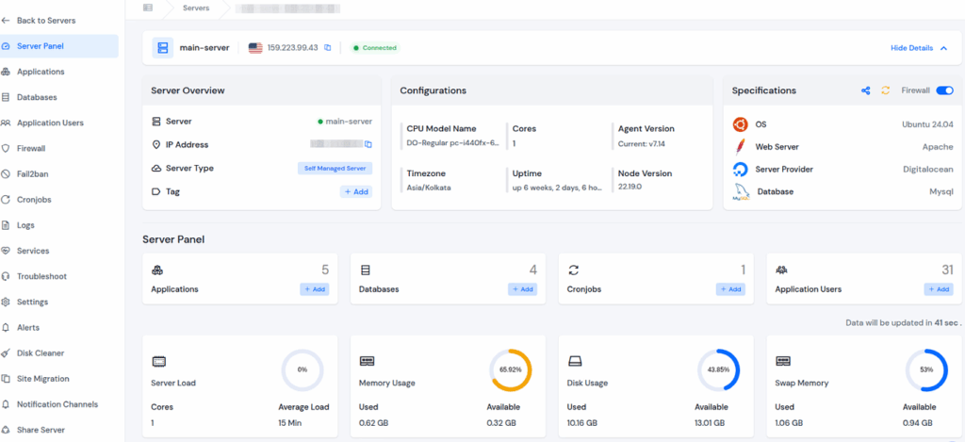Click the Application Users card icon

[x=781, y=270]
